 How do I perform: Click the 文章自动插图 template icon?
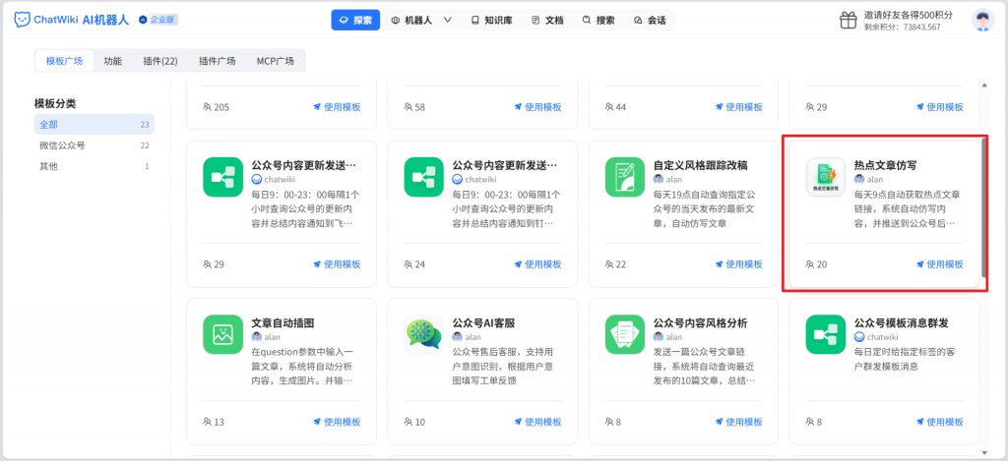(x=223, y=334)
